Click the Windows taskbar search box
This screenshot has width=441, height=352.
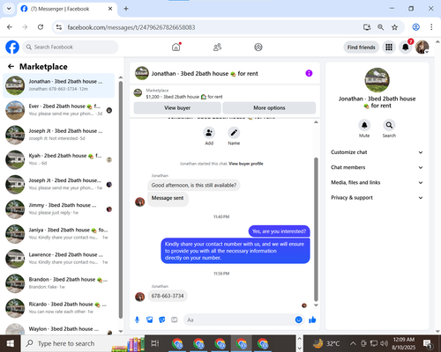point(82,343)
